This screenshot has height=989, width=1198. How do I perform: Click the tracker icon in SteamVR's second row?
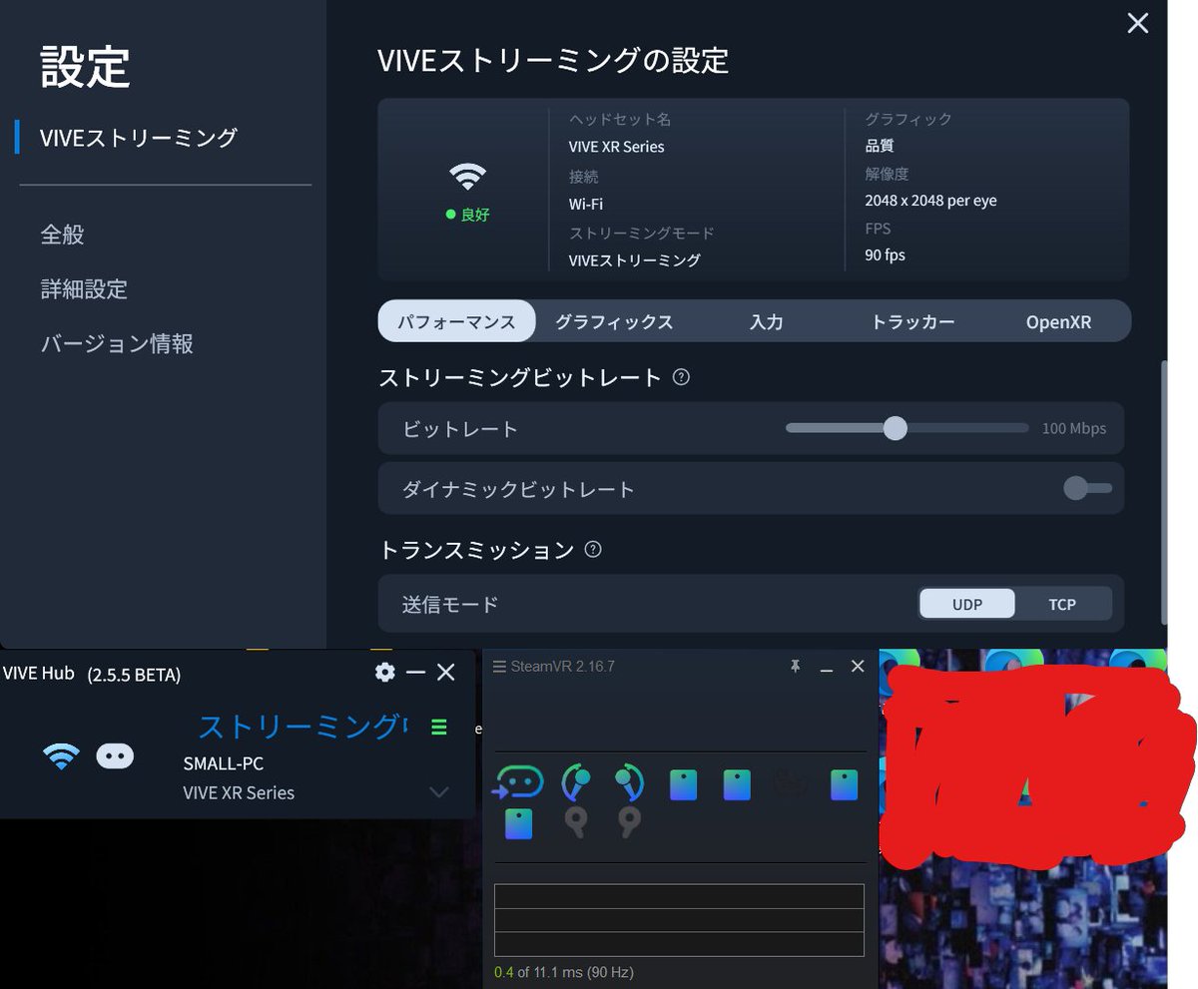click(518, 823)
